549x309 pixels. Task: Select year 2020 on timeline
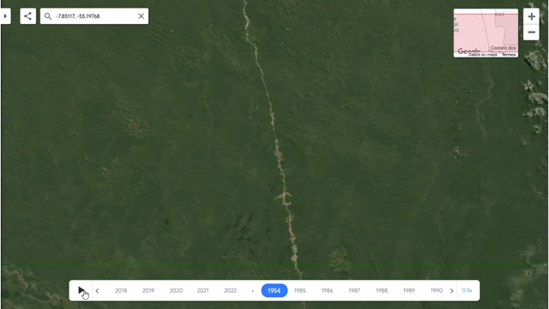(x=176, y=290)
